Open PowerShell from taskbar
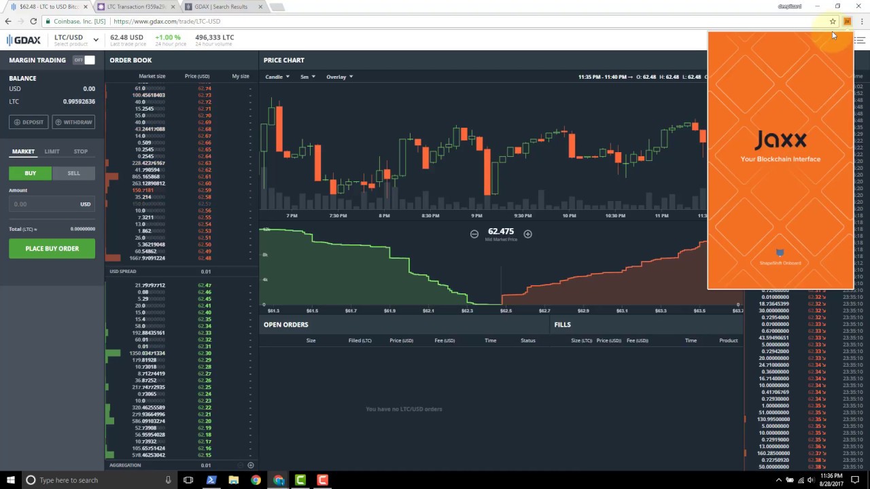 (x=211, y=480)
